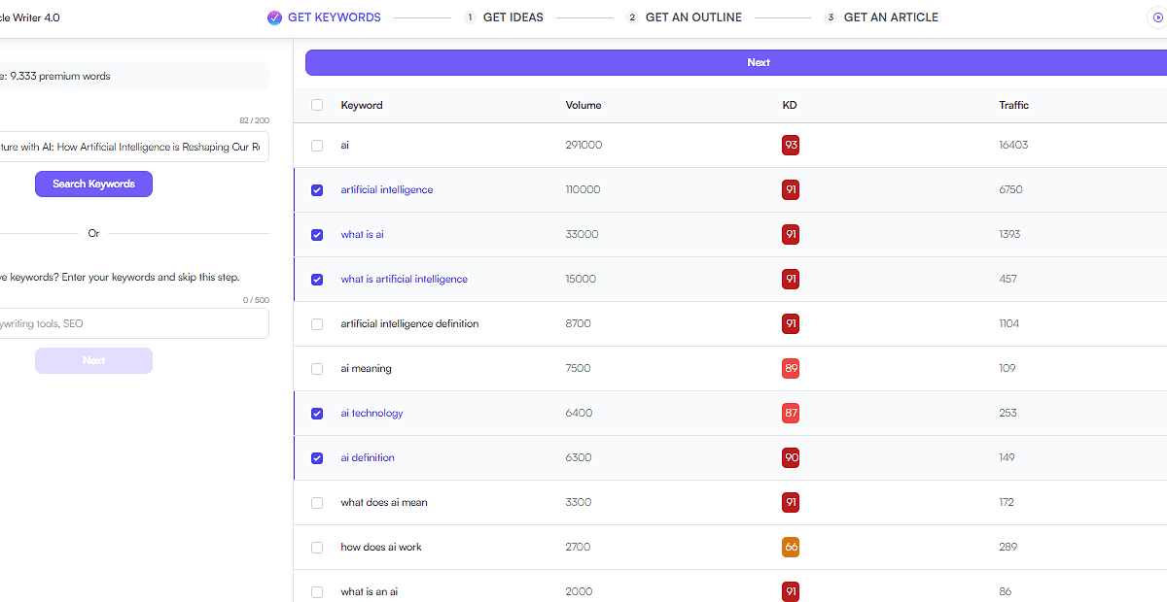Click the step 2 circle icon
The width and height of the screenshot is (1167, 602).
632,17
